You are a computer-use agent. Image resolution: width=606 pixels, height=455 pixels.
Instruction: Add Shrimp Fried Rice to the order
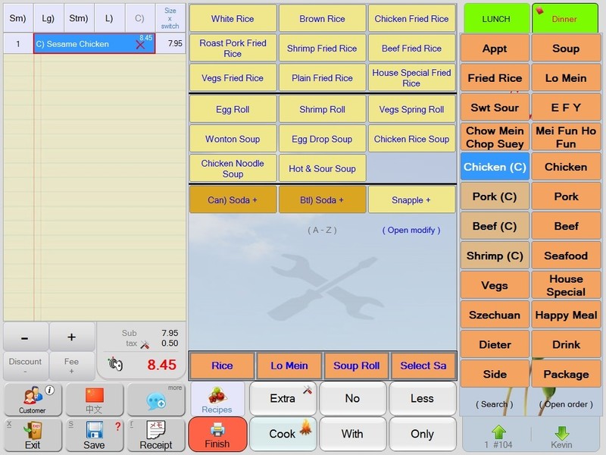(x=323, y=48)
